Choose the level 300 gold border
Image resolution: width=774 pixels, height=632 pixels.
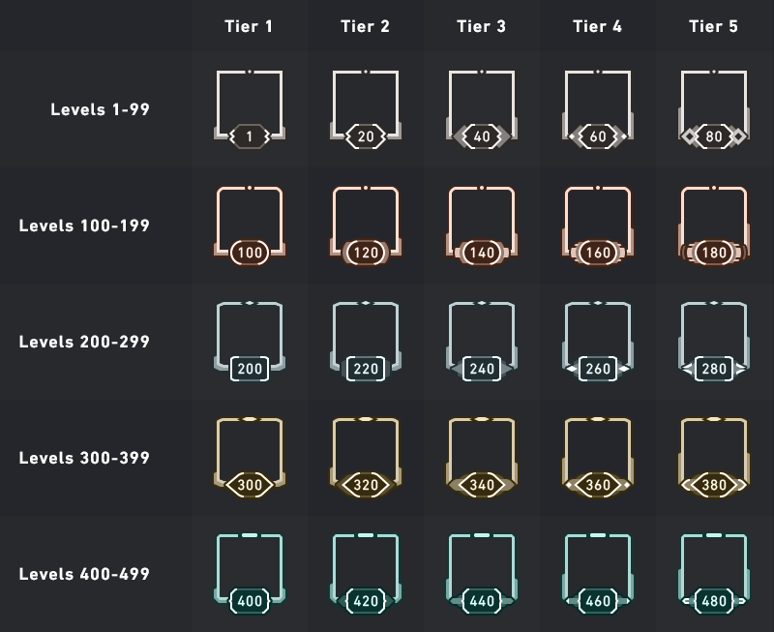click(x=250, y=458)
